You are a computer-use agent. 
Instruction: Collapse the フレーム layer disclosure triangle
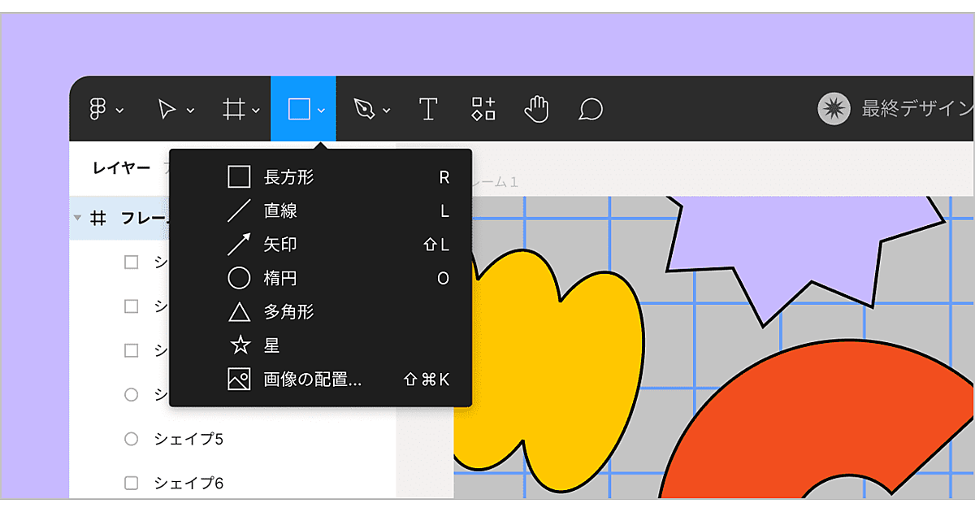[78, 218]
